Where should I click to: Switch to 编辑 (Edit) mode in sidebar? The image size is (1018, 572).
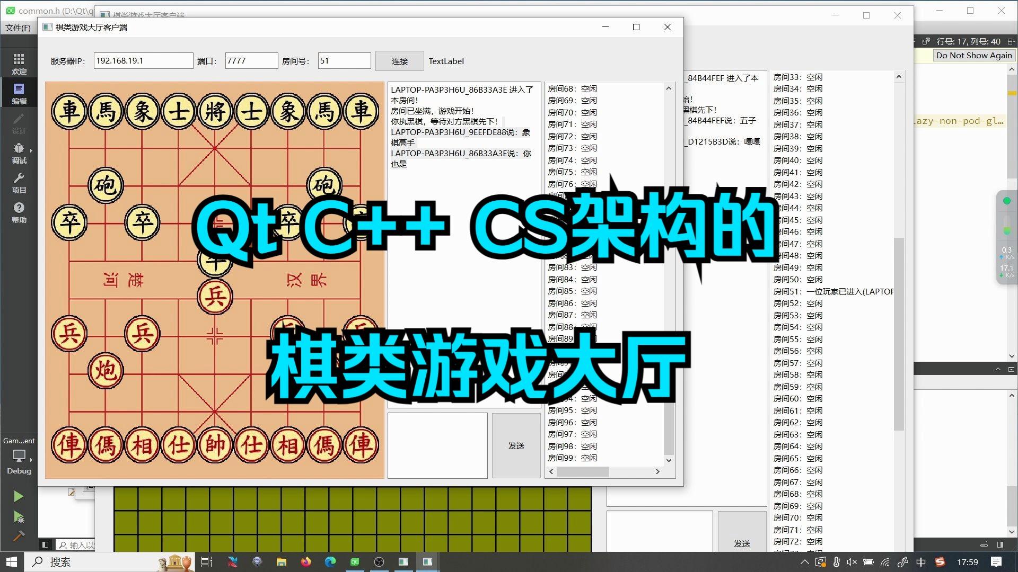tap(19, 93)
